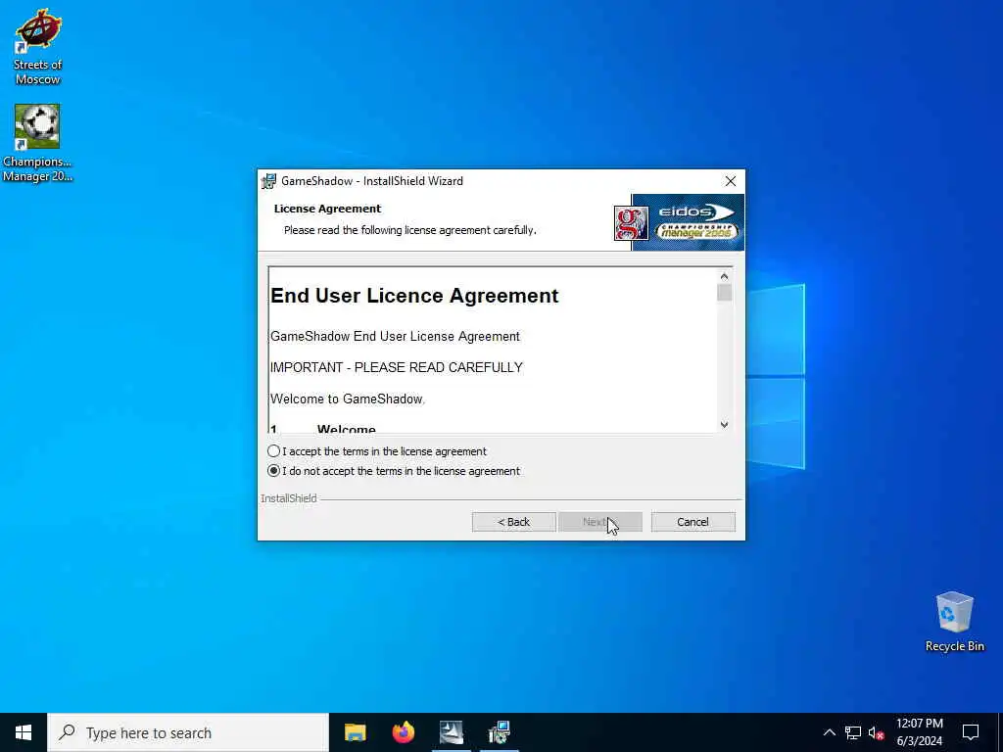Switch to the third taskbar application icon
The image size is (1003, 752).
click(451, 732)
